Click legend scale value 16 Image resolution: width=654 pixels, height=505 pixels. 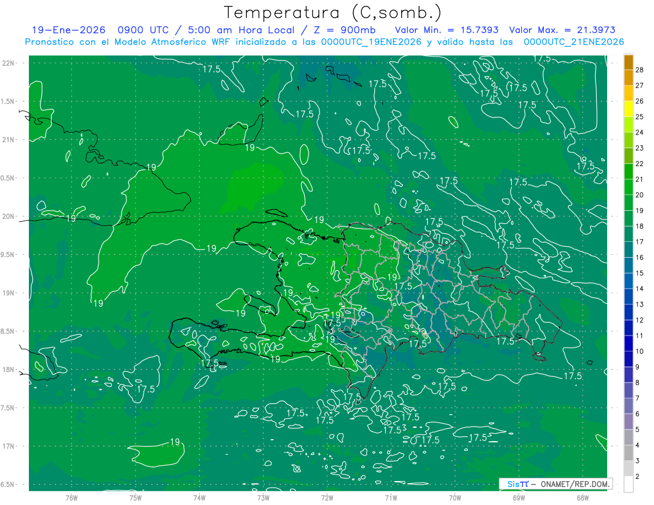coord(640,257)
